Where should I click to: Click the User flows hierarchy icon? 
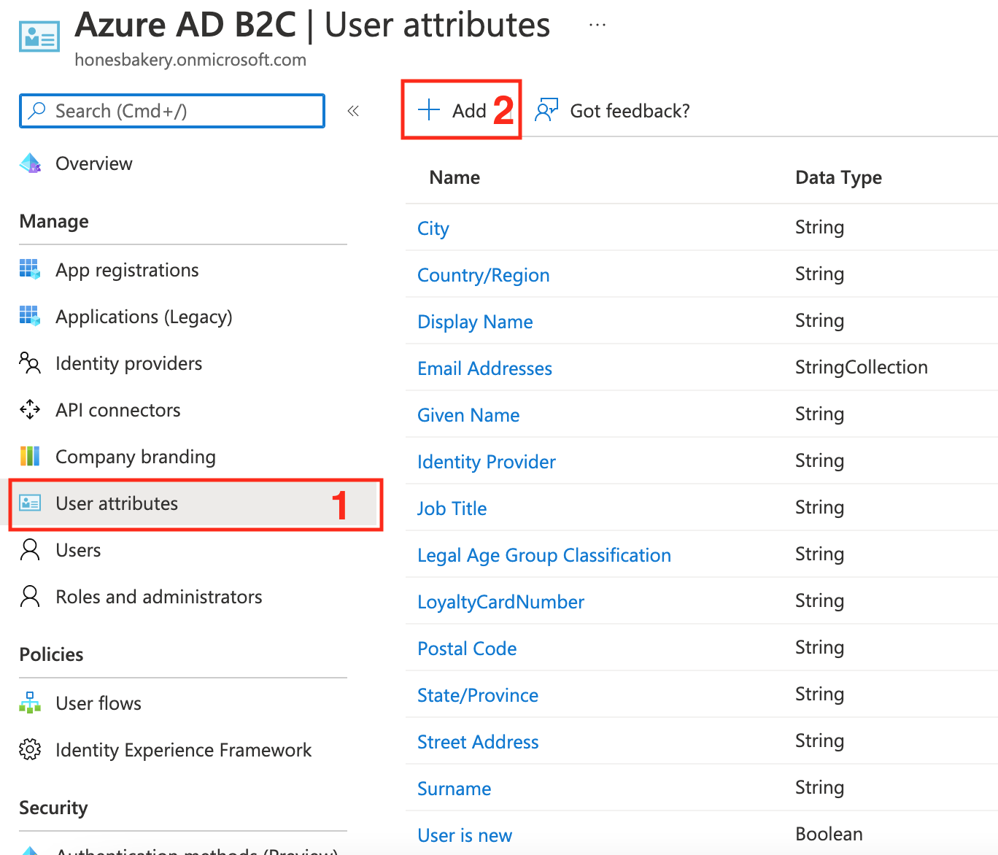coord(30,703)
